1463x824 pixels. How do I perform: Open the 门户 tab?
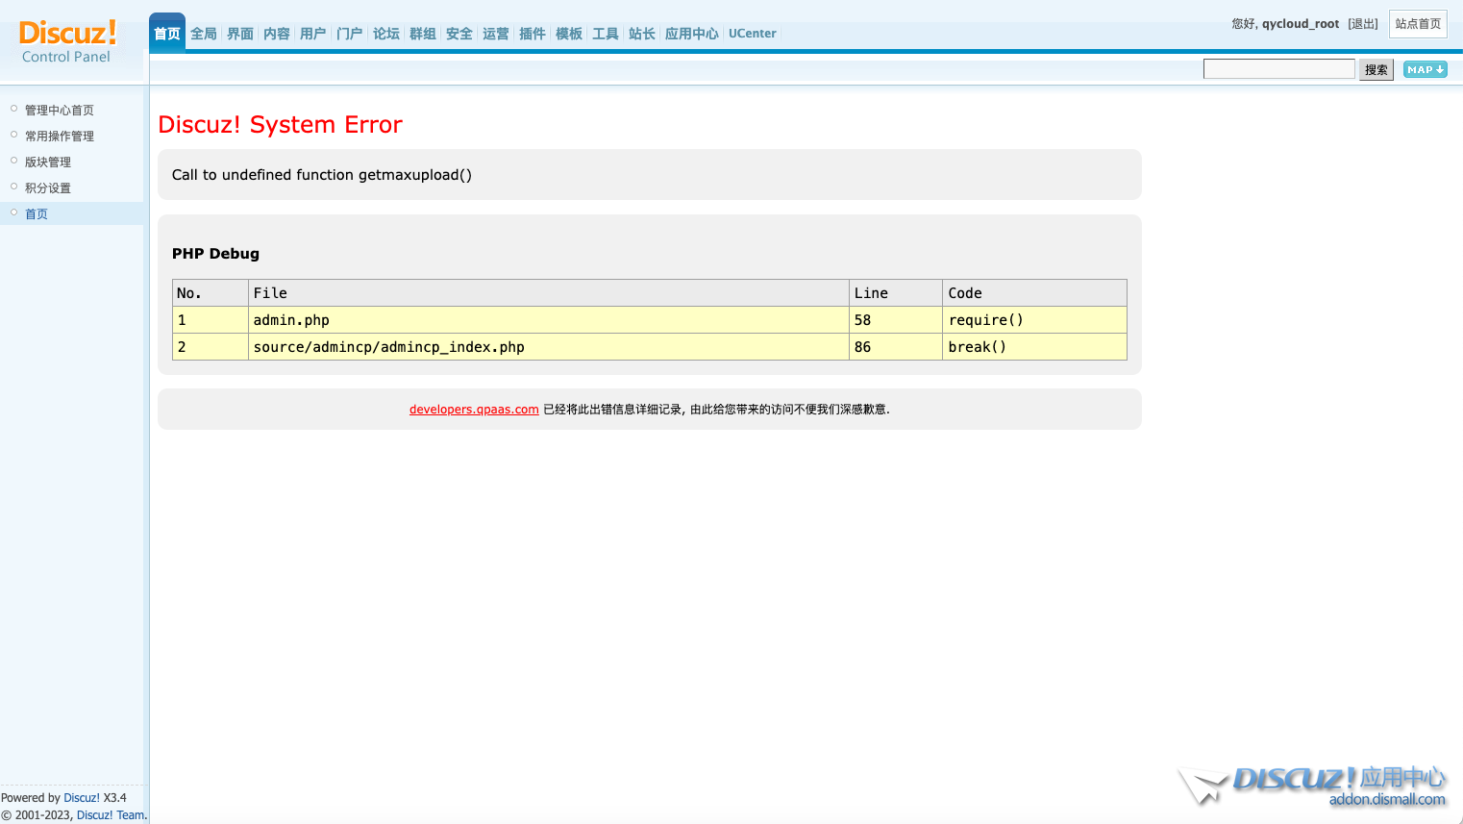click(x=350, y=34)
